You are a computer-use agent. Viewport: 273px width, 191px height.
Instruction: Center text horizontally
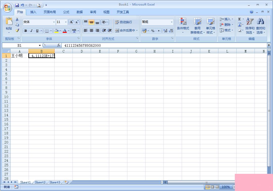point(92,31)
